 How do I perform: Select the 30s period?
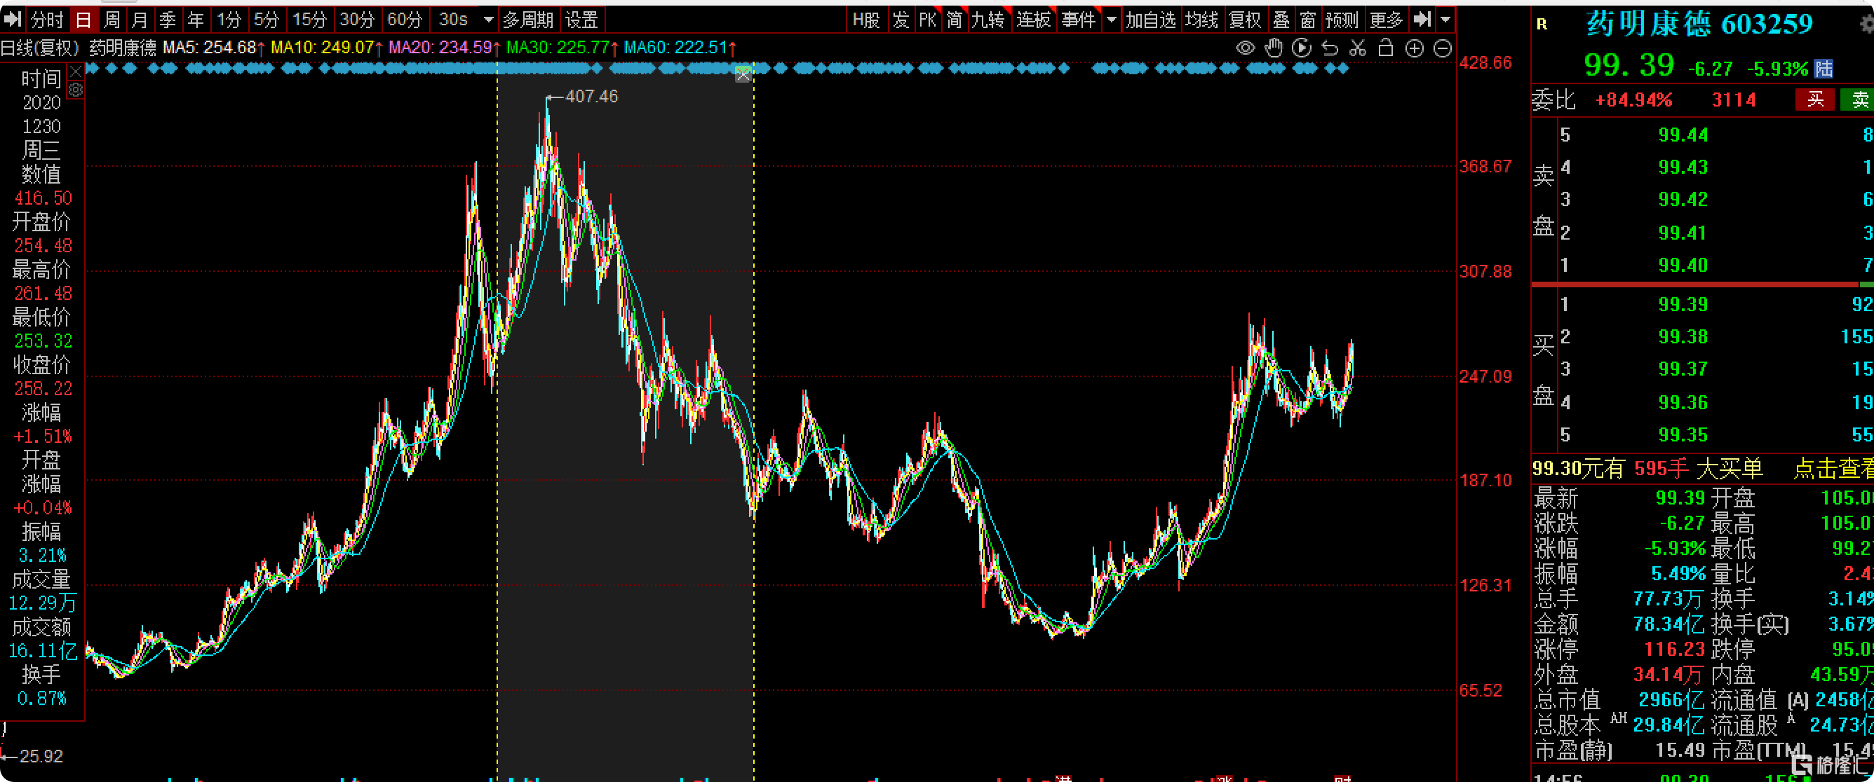click(x=453, y=20)
